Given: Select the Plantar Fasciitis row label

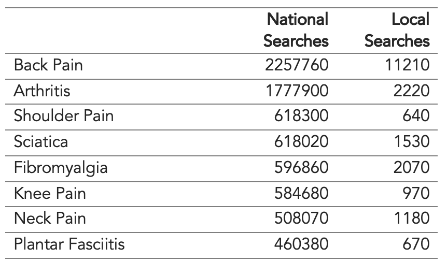Looking at the screenshot, I should coord(69,244).
